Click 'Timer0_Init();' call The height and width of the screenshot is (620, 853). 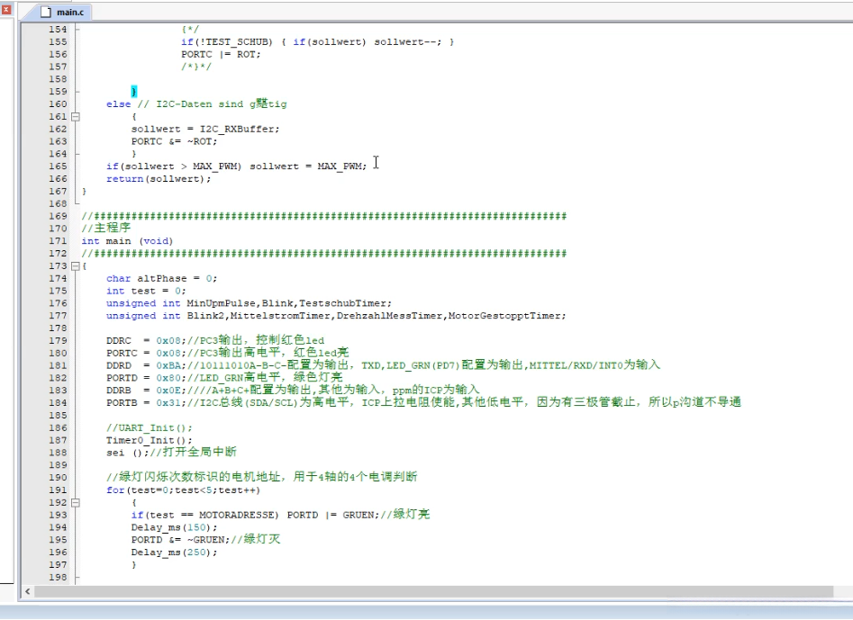point(149,440)
